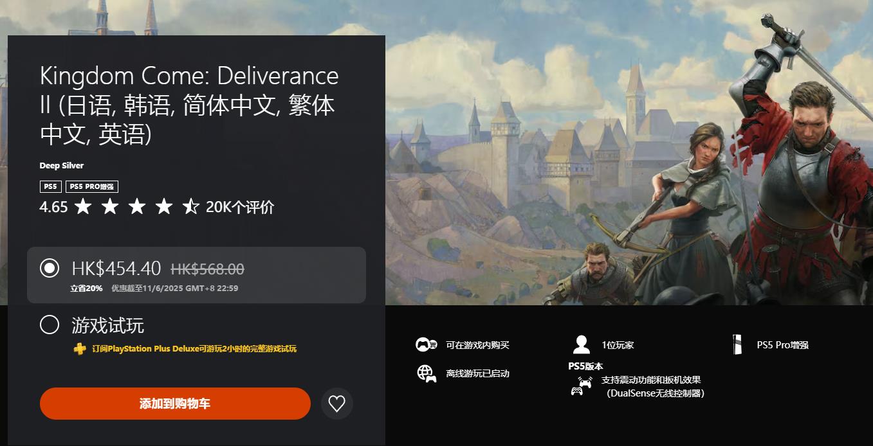873x446 pixels.
Task: Click the DualSense vibration controller icon
Action: click(x=582, y=386)
